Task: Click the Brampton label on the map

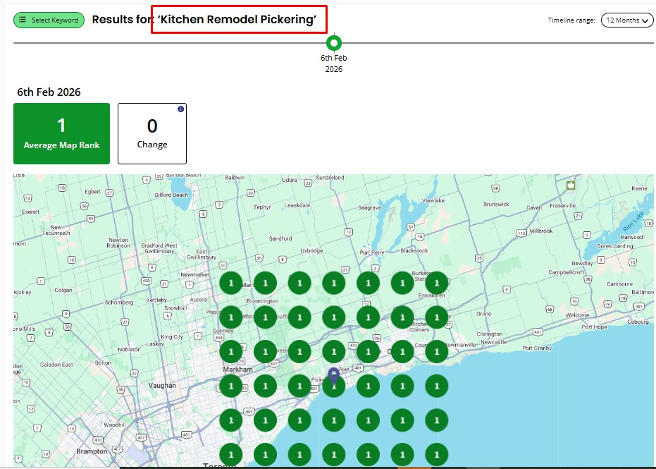Action: tap(92, 451)
